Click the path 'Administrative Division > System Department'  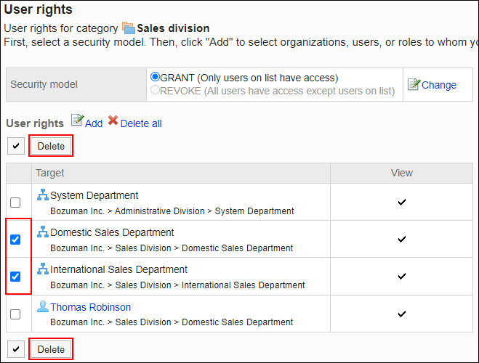tap(204, 211)
